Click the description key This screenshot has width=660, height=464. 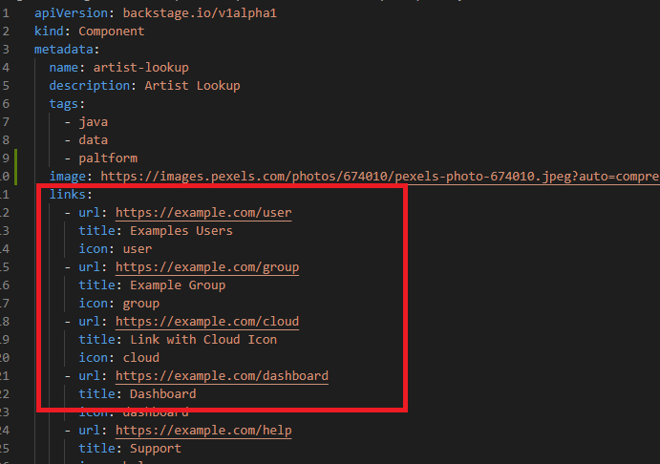click(x=90, y=85)
